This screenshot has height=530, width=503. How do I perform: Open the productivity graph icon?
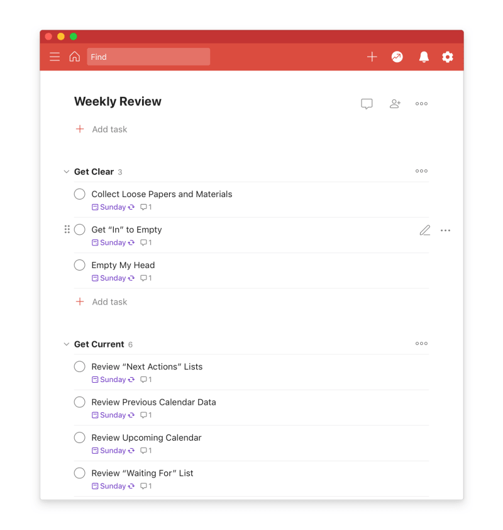397,57
